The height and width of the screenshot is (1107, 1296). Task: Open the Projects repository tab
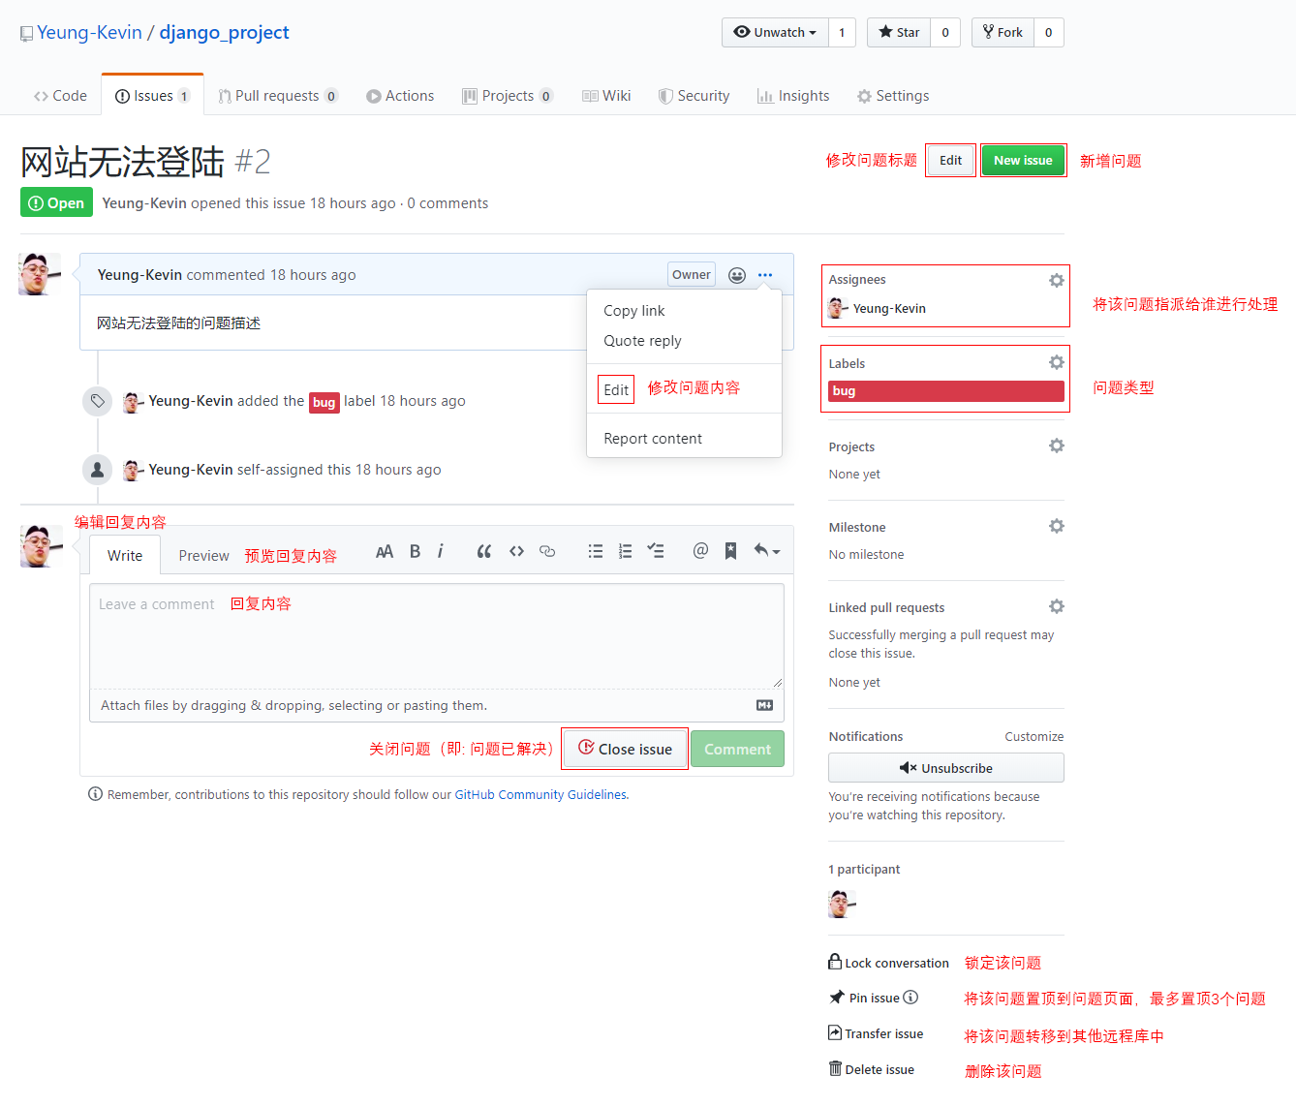[508, 96]
